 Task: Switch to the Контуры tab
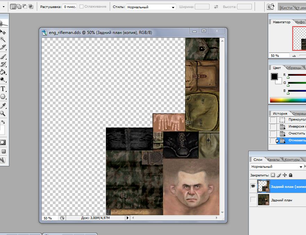coord(292,160)
